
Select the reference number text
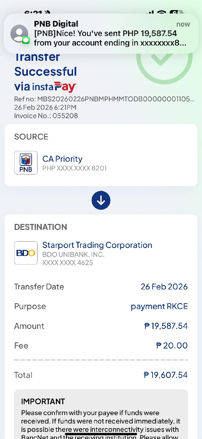(104, 99)
